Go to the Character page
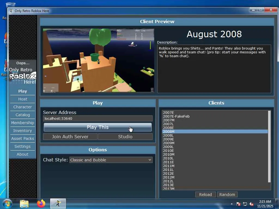 pos(23,107)
